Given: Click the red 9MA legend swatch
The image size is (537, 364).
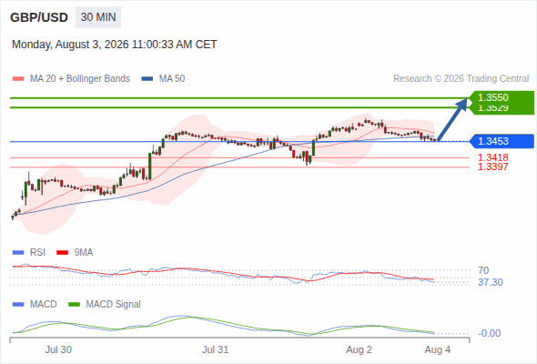Looking at the screenshot, I should [x=62, y=253].
